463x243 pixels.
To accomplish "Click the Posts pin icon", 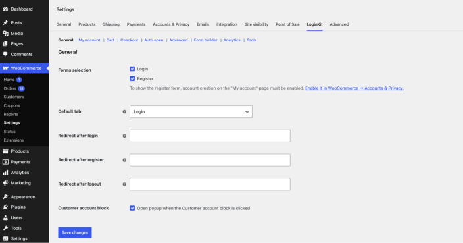I will pyautogui.click(x=6, y=23).
